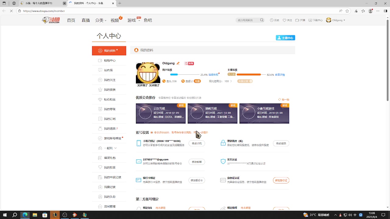Open 我的头衔 in the sidebar
The image size is (390, 219).
click(x=109, y=196)
